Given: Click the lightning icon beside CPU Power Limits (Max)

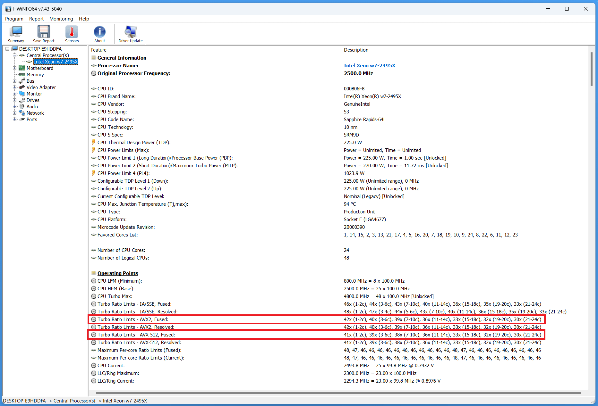Looking at the screenshot, I should coord(94,150).
